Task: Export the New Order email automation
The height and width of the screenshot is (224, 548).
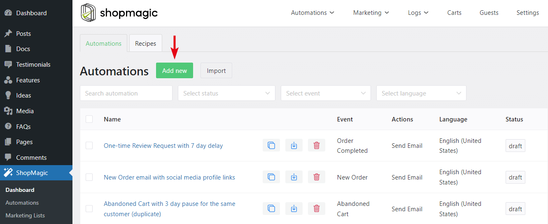Action: [294, 177]
